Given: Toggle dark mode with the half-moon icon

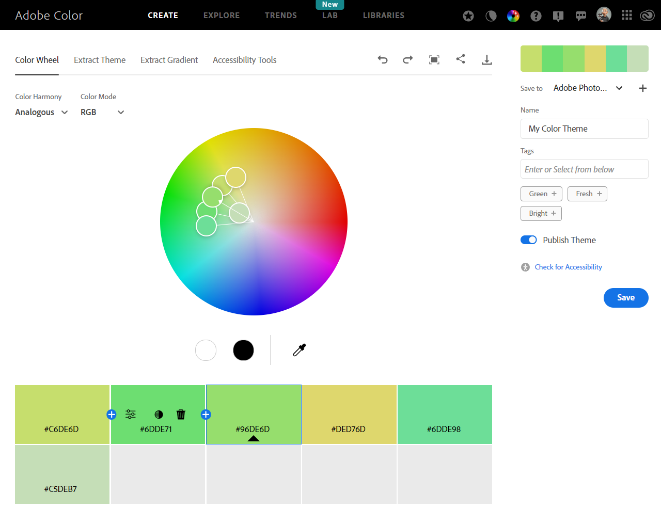Looking at the screenshot, I should coord(491,16).
